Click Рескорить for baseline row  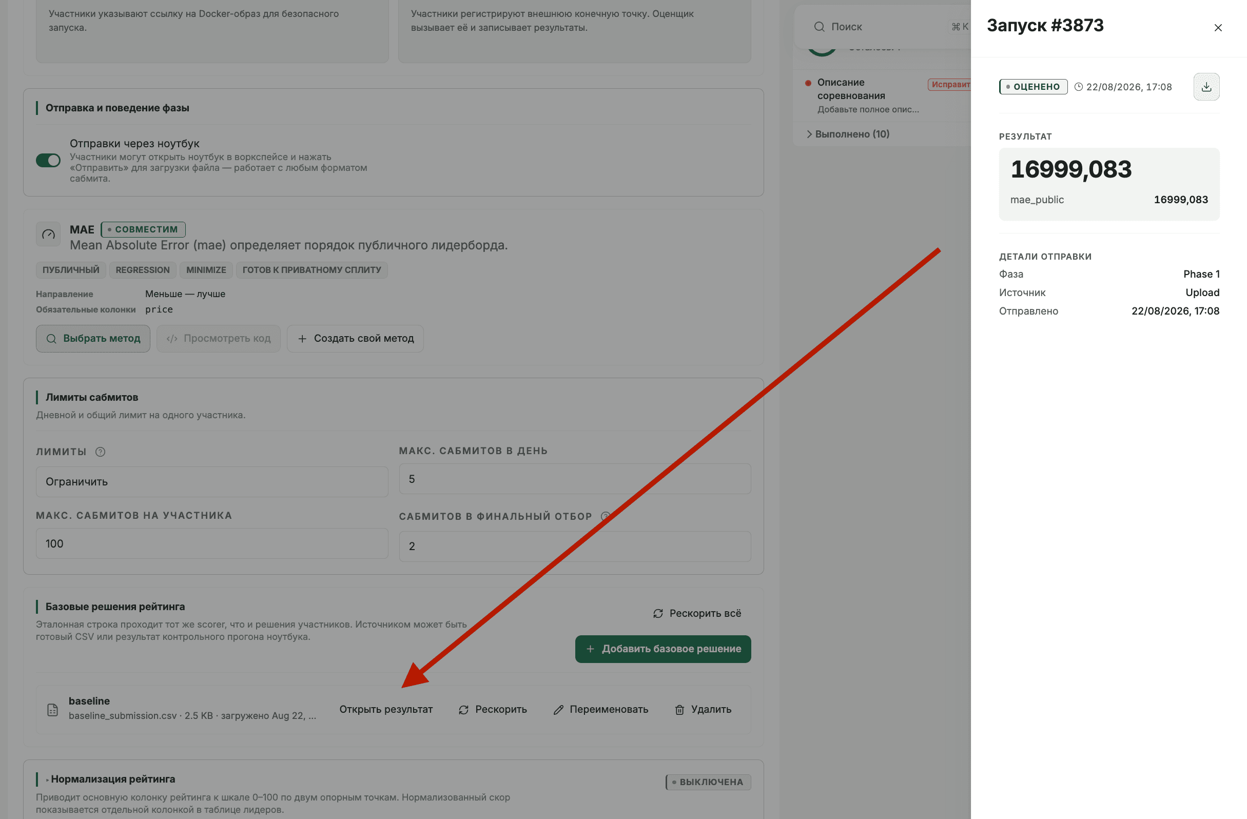(x=493, y=710)
